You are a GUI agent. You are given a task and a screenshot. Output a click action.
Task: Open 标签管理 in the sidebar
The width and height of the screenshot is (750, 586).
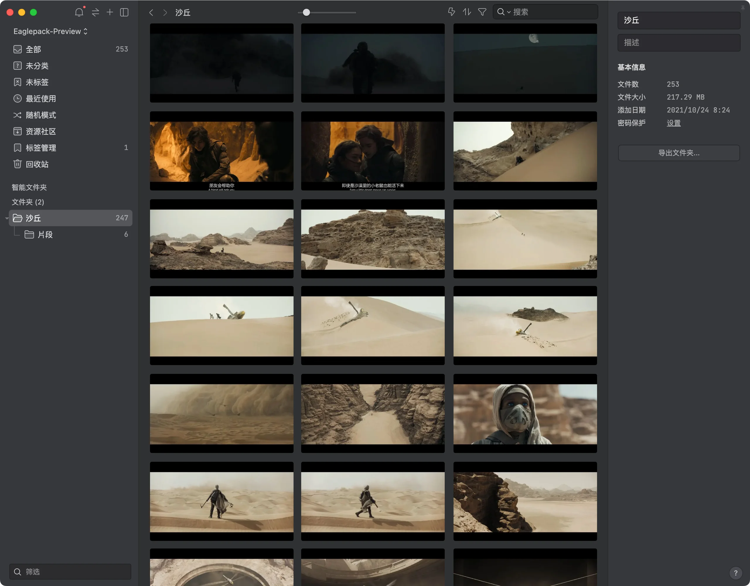pyautogui.click(x=40, y=148)
